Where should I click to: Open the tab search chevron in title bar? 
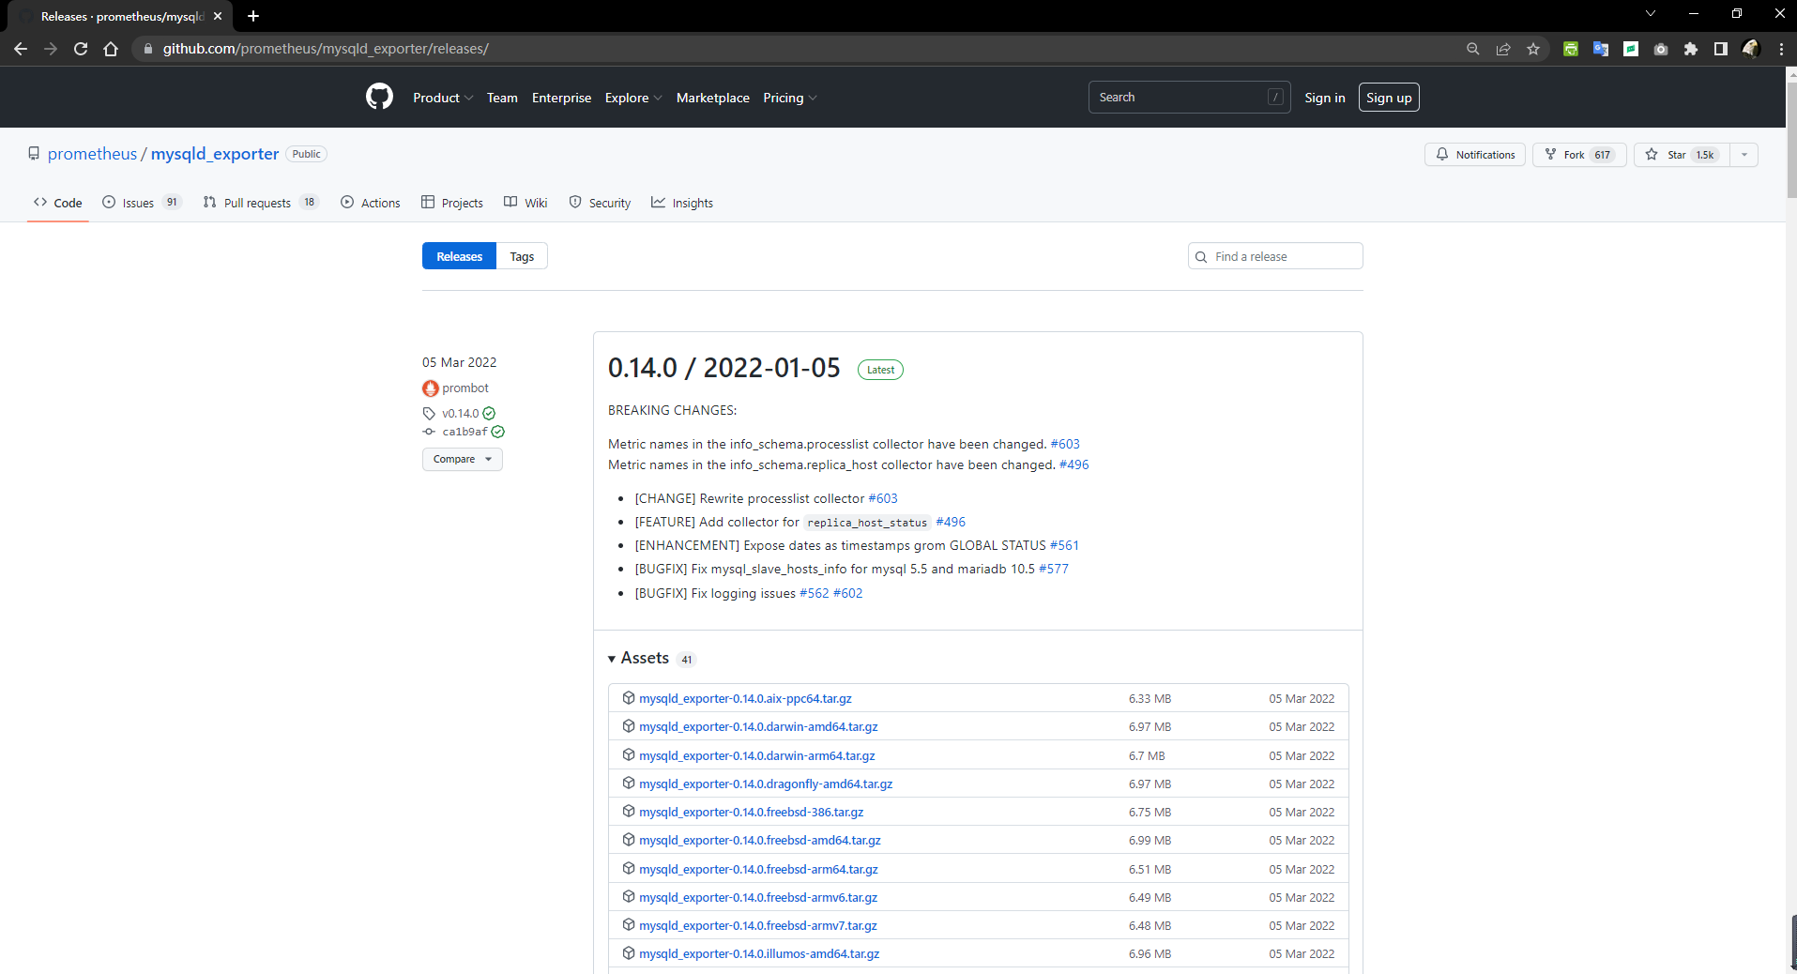1651,13
